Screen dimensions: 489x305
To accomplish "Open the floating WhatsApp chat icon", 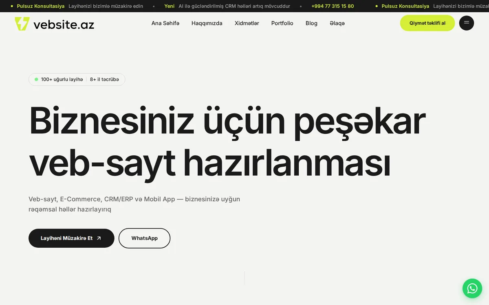I will pos(472,288).
